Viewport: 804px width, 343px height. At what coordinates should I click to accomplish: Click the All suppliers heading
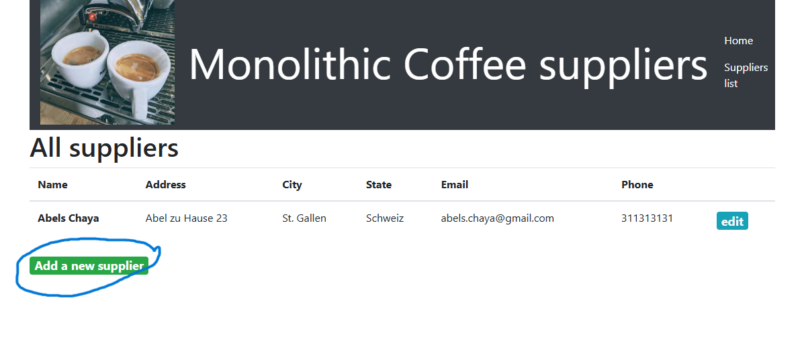(104, 148)
